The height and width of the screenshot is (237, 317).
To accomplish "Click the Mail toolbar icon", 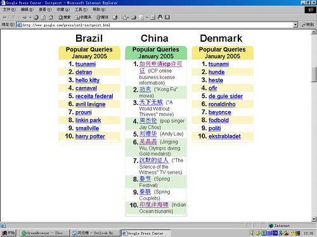I will pyautogui.click(x=124, y=17).
